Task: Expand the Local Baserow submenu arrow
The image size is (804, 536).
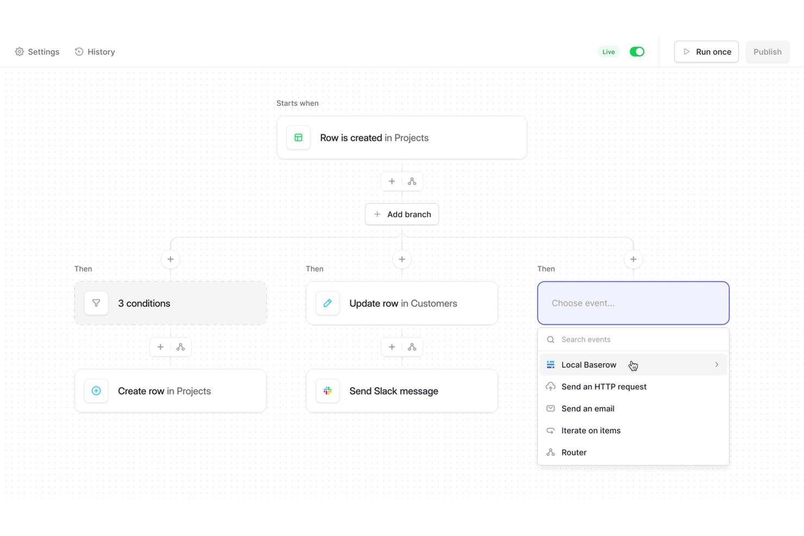Action: [x=717, y=365]
